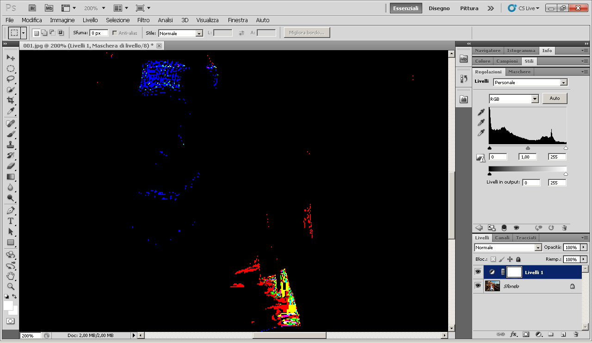Create a new group folder in Livelli
The image size is (592, 343).
551,334
